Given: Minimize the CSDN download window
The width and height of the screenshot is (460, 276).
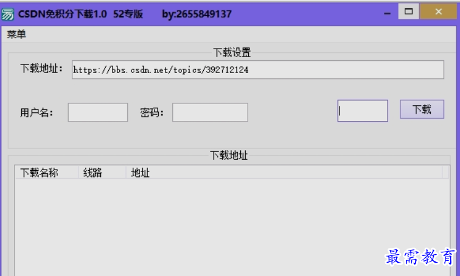Looking at the screenshot, I should [387, 13].
